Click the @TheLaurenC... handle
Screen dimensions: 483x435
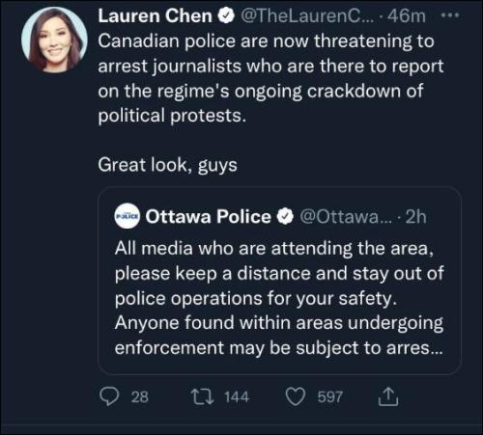(x=307, y=15)
